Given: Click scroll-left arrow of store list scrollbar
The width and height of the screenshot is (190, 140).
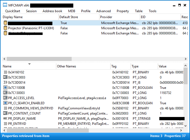Looking at the screenshot, I should 4,59.
